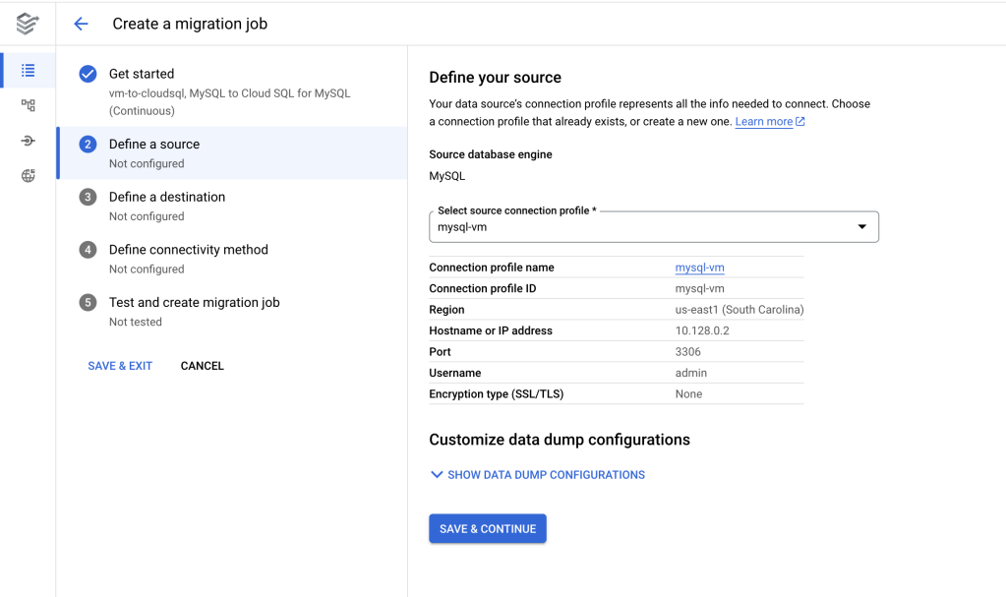Image resolution: width=1006 pixels, height=597 pixels.
Task: Select the Define a destination step
Action: (x=232, y=206)
